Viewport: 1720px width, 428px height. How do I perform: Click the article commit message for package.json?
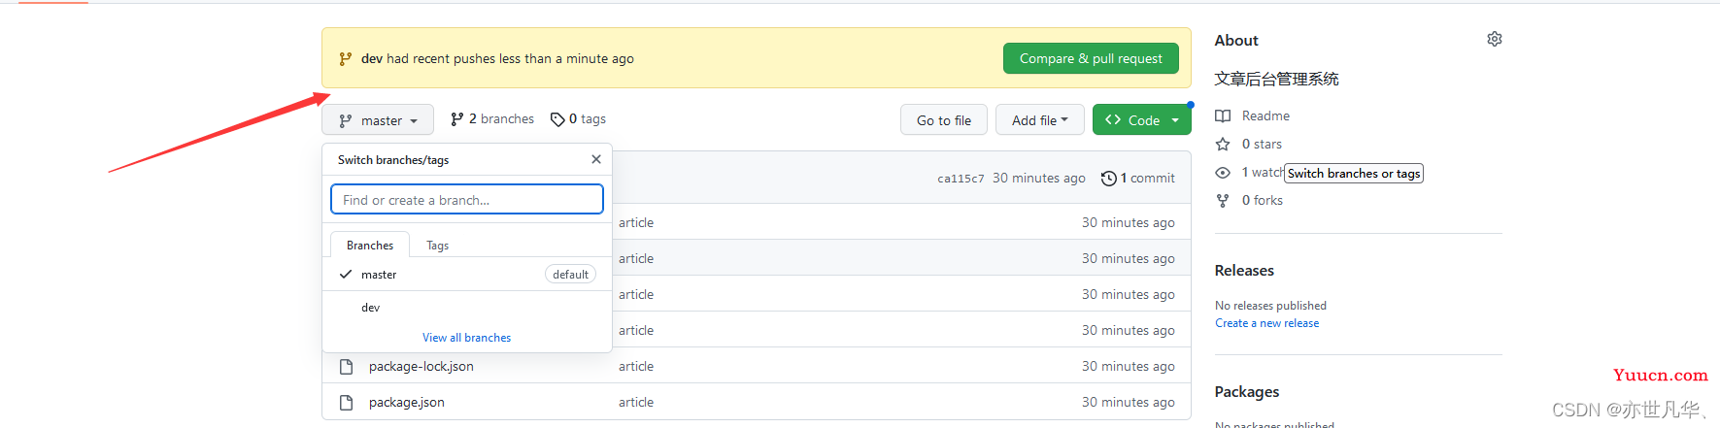[x=636, y=402]
